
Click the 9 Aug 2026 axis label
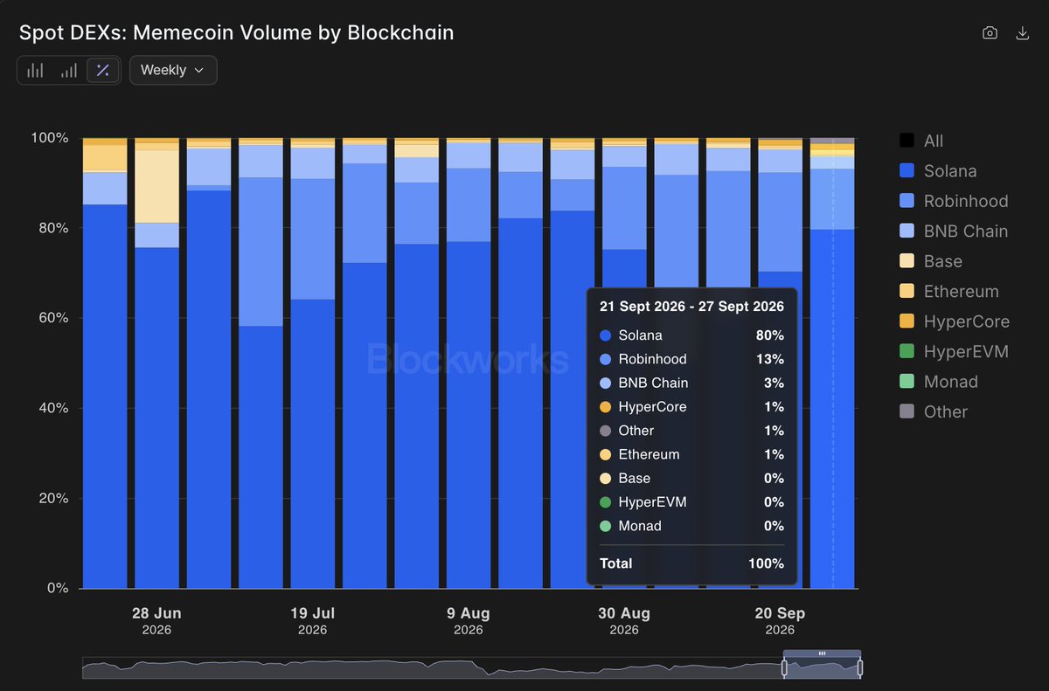tap(469, 621)
